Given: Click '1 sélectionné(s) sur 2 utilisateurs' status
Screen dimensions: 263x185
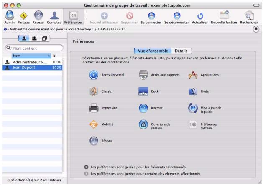Looking at the screenshot, I should point(35,180).
